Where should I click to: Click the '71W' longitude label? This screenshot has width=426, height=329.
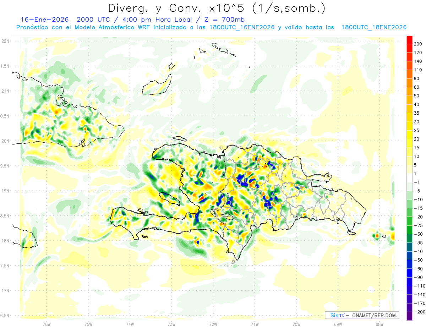click(x=255, y=324)
